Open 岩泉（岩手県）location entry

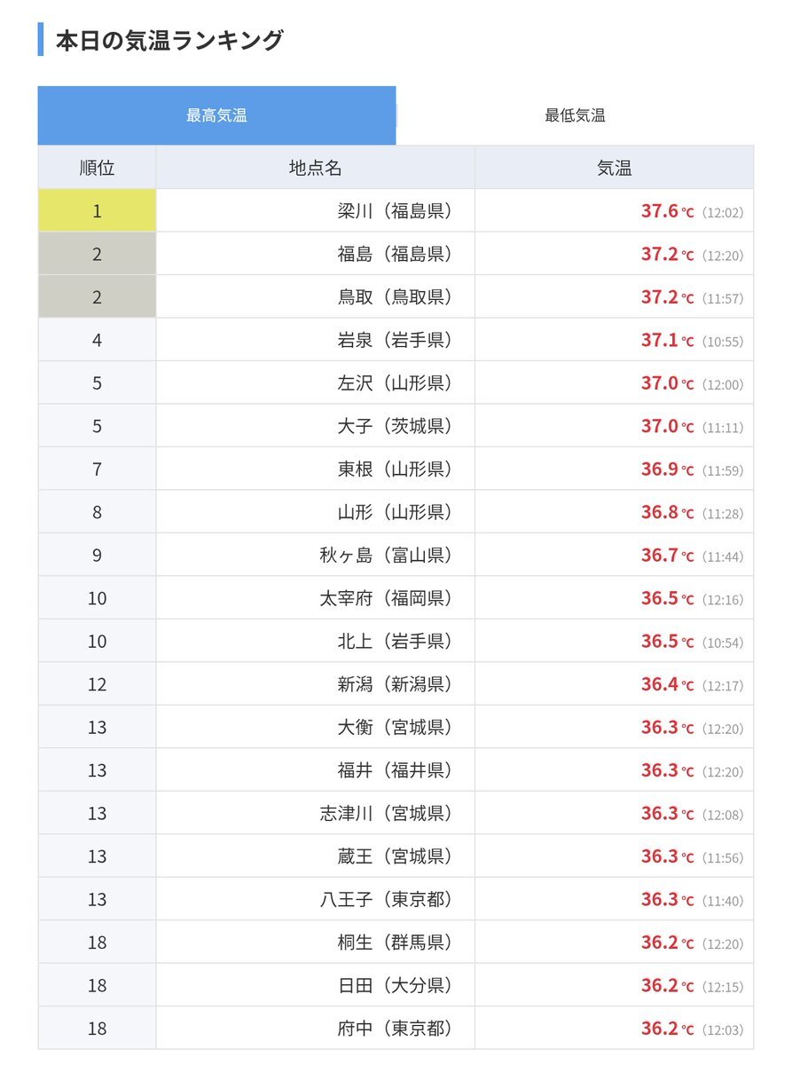coord(395,340)
